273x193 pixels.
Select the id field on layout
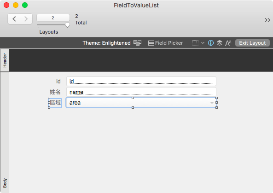pos(141,82)
